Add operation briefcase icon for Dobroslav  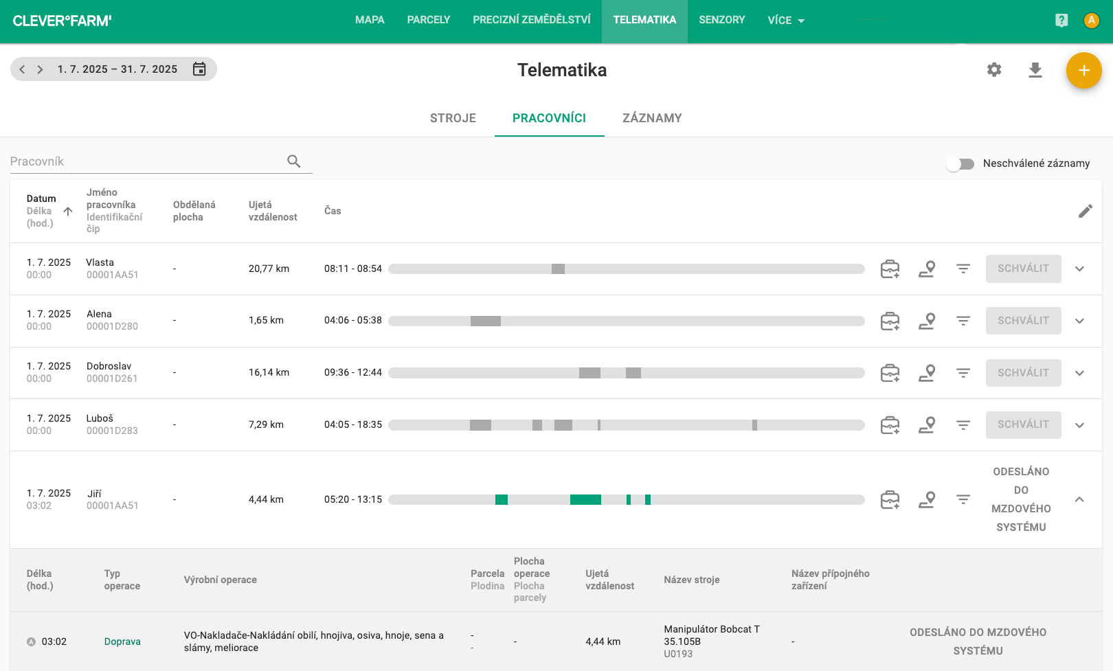point(890,373)
